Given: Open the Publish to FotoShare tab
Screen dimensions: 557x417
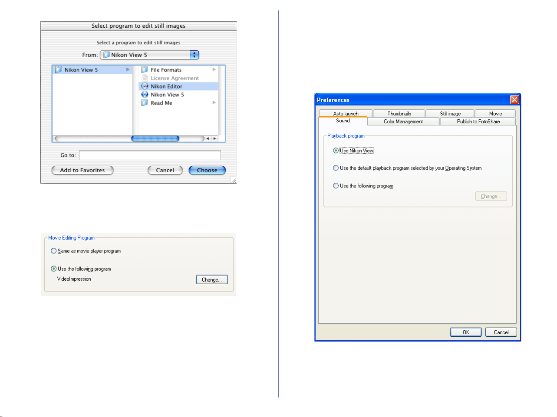Looking at the screenshot, I should pos(478,121).
